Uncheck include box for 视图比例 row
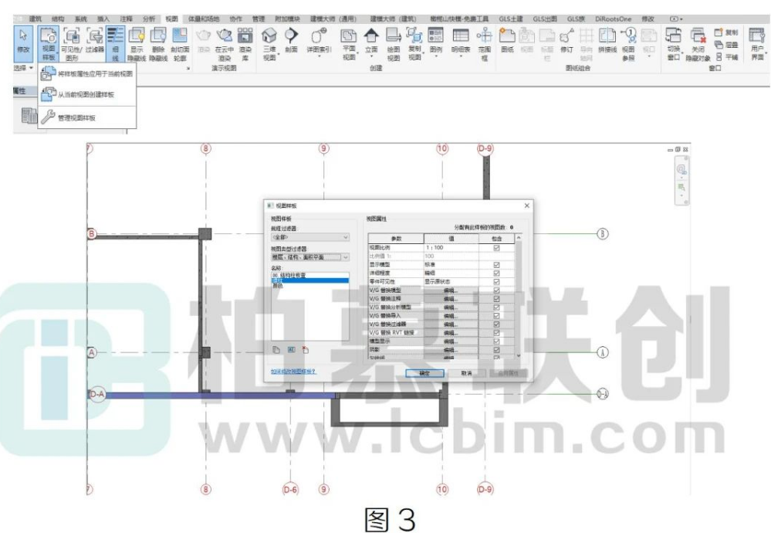Screen dimensions: 771x533 (x=496, y=248)
